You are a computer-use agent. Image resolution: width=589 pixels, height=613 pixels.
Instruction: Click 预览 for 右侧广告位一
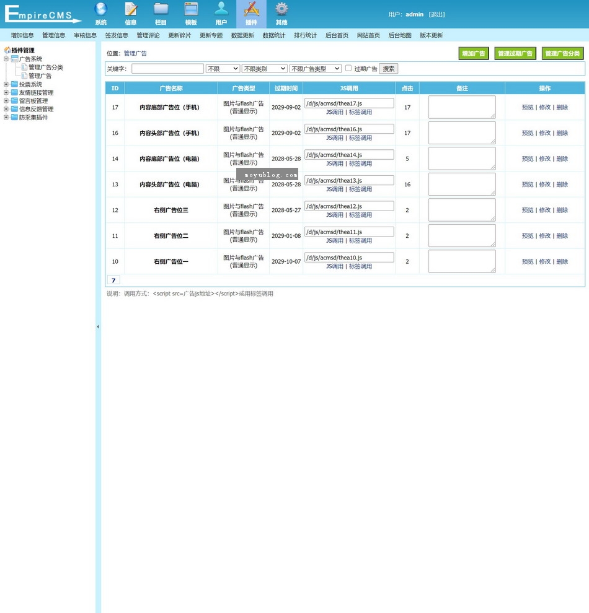tap(528, 261)
